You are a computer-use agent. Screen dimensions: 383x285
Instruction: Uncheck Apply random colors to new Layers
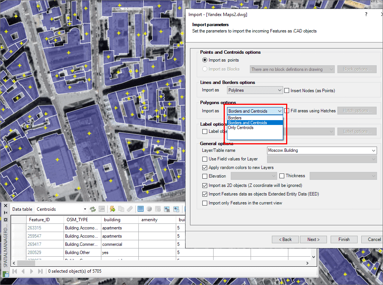(x=205, y=167)
